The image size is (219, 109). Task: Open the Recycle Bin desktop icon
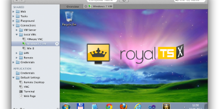[x=69, y=17]
